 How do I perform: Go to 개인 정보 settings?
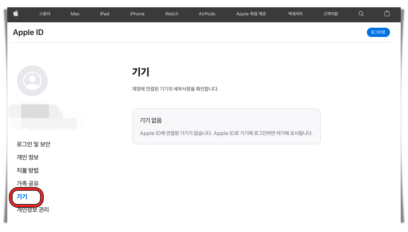[x=27, y=157]
